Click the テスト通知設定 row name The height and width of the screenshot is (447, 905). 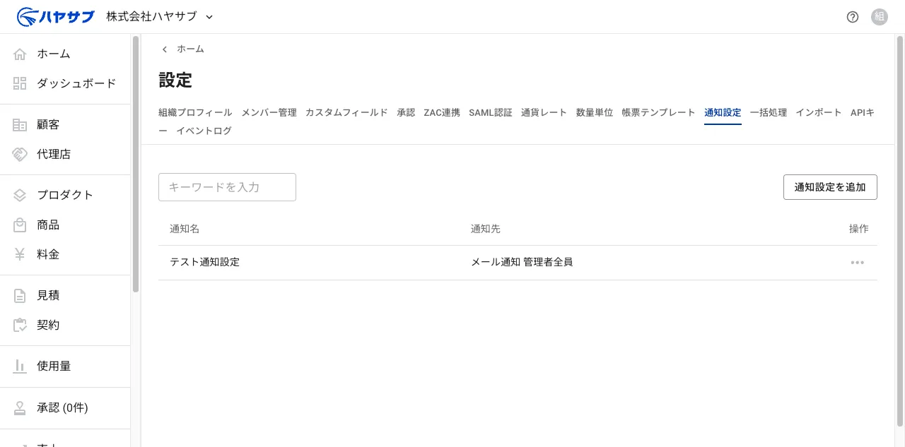tap(205, 262)
